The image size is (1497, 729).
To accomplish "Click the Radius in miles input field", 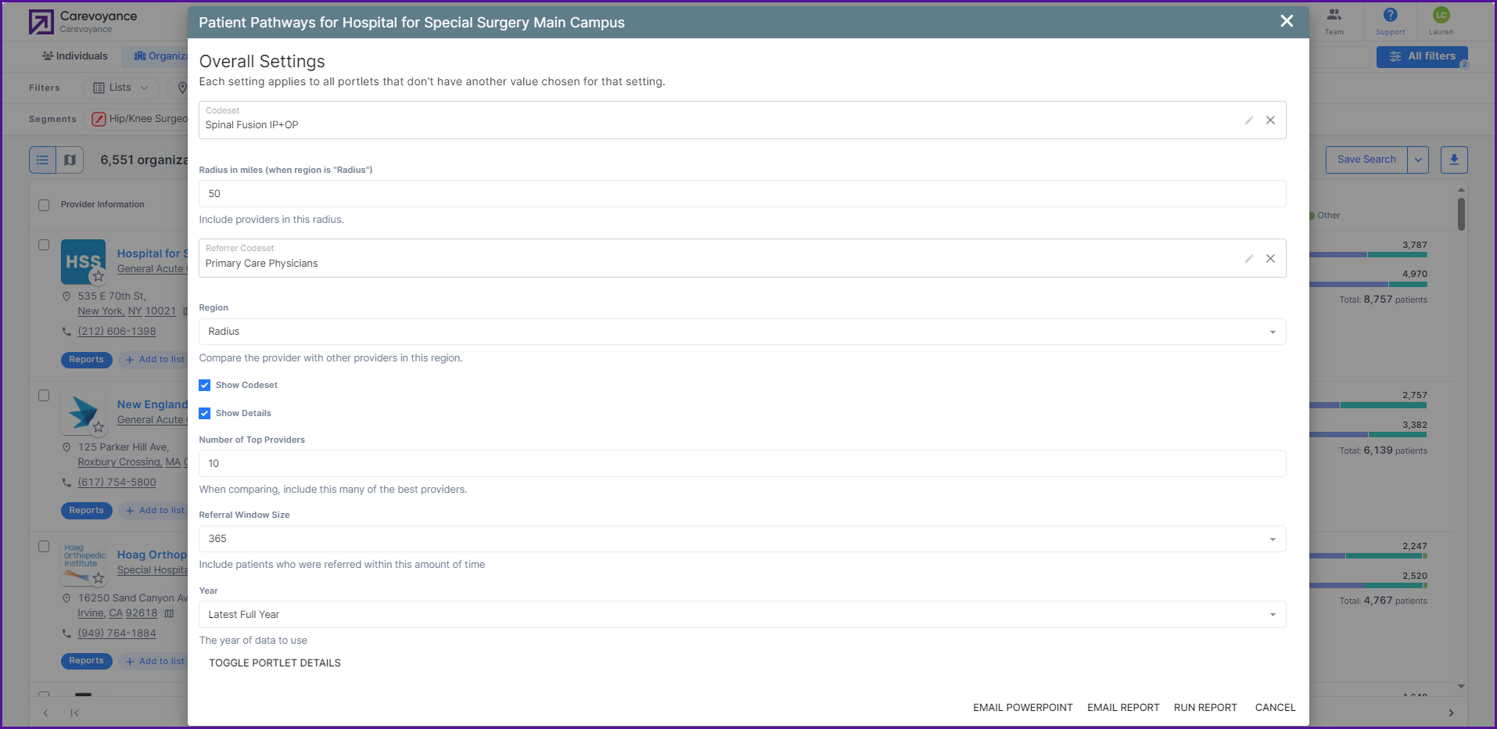I will [x=742, y=194].
